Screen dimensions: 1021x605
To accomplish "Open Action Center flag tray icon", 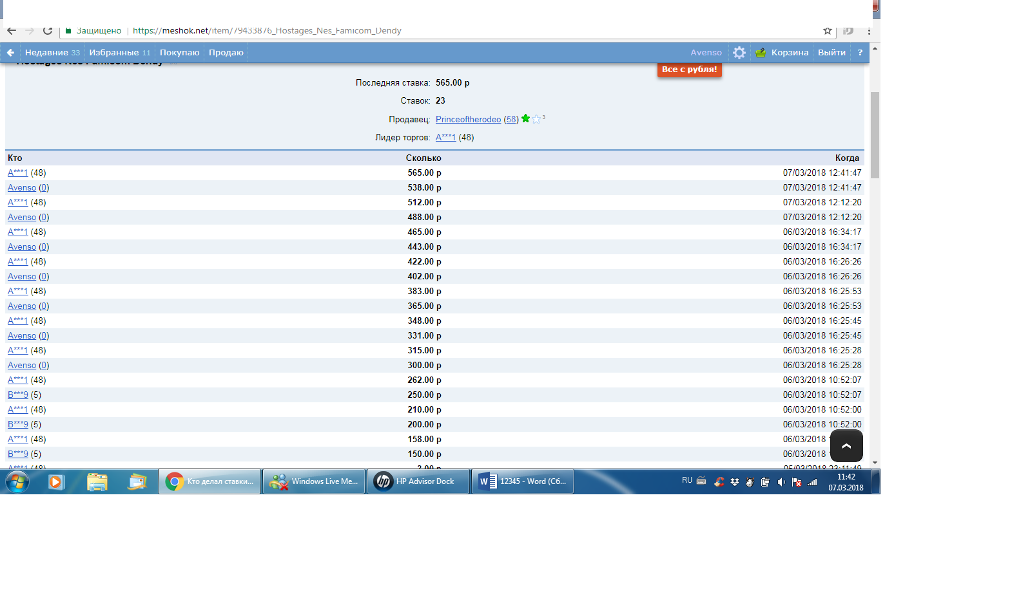I will (797, 482).
